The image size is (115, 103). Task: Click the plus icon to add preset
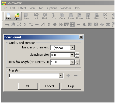[68, 76]
